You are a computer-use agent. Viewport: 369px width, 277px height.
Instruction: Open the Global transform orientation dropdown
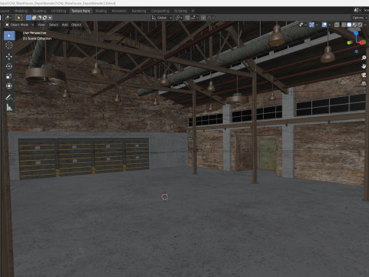click(162, 18)
